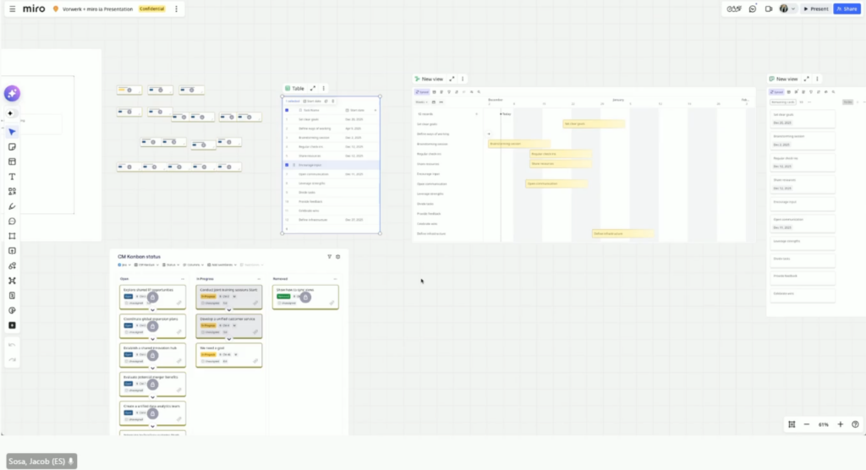866x470 pixels.
Task: Expand the Table widget to fullscreen
Action: click(x=313, y=88)
